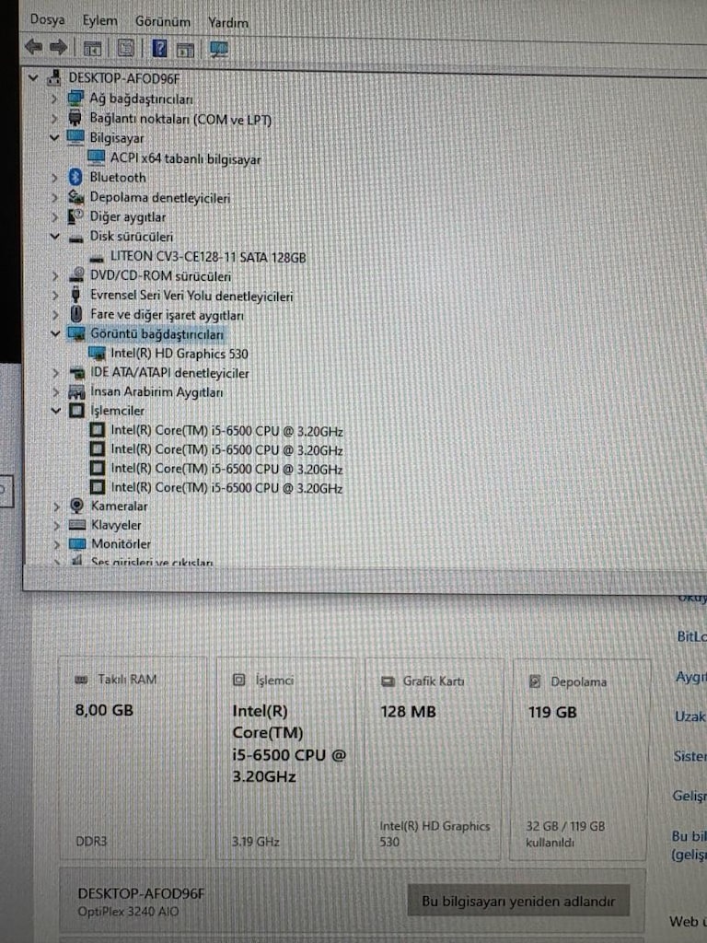Click the Depolama denetleyicileri icon
This screenshot has height=943, width=707.
point(75,197)
